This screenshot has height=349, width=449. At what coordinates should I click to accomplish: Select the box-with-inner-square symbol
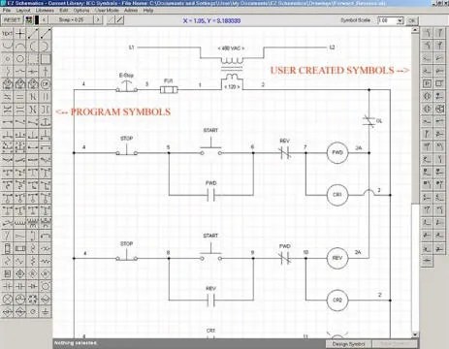tap(7, 273)
